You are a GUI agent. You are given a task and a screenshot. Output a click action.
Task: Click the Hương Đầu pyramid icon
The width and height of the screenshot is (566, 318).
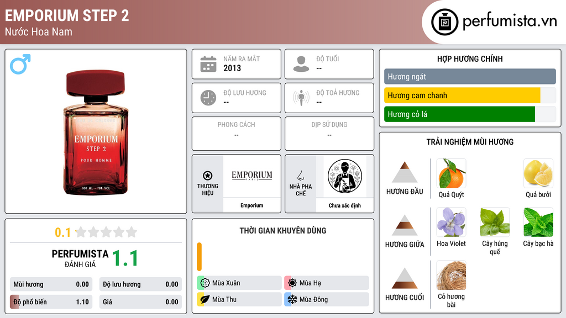[405, 172]
